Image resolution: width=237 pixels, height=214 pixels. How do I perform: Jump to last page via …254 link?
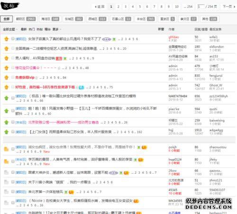point(188,7)
